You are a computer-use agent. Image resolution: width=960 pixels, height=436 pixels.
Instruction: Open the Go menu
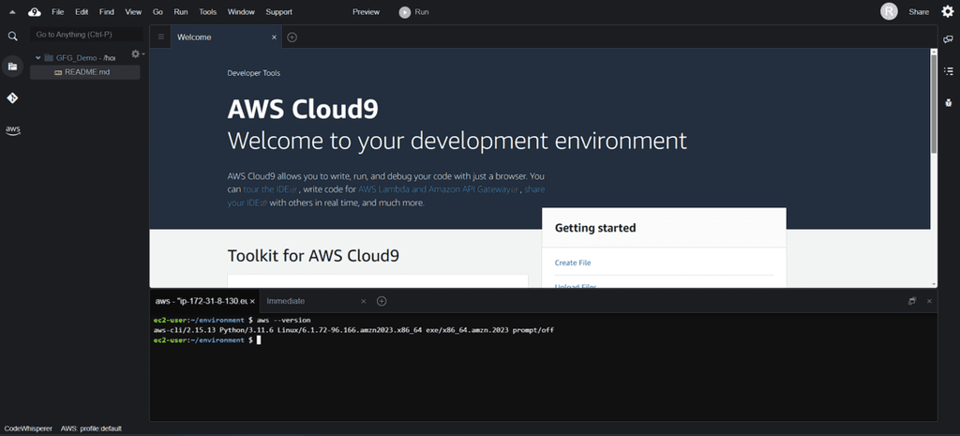tap(157, 11)
